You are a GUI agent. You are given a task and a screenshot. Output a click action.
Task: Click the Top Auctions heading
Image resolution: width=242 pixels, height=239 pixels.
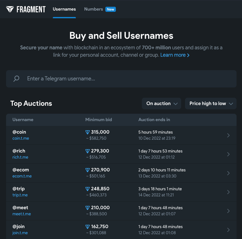pyautogui.click(x=31, y=103)
